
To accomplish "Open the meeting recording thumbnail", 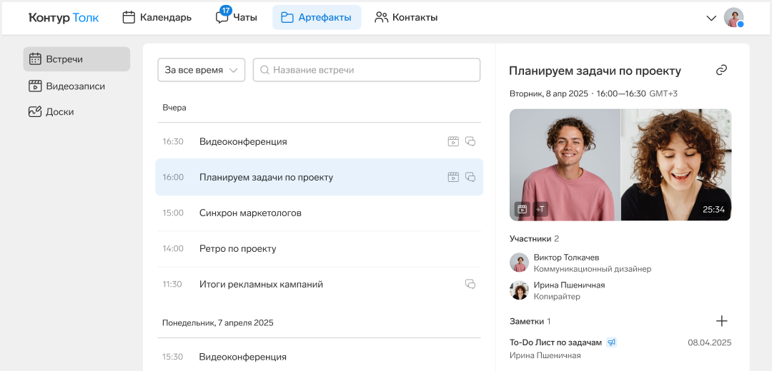I will point(620,165).
